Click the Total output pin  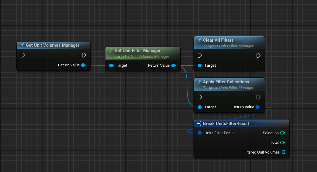tap(282, 143)
